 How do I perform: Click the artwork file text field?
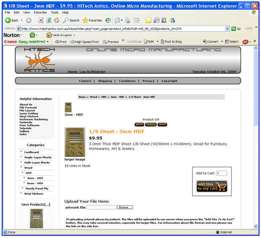(x=101, y=207)
